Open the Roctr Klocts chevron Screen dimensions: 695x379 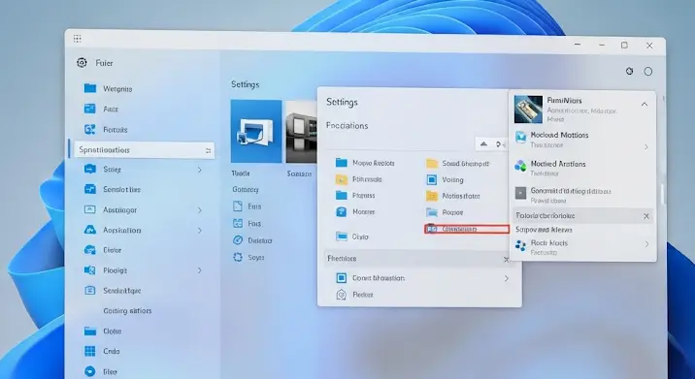[647, 244]
